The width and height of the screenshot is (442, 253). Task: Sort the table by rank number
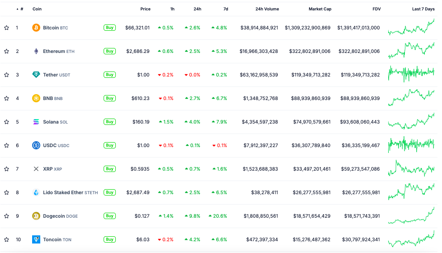(21, 9)
